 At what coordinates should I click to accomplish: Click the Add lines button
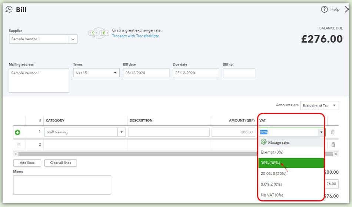pos(27,163)
